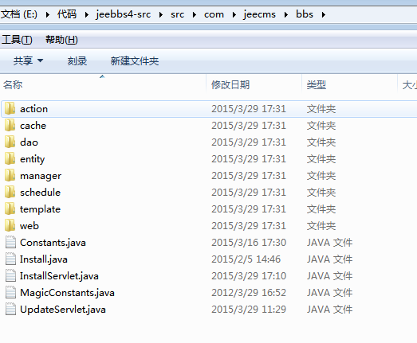Image resolution: width=417 pixels, height=343 pixels.
Task: Click the entity folder icon
Action: [10, 158]
